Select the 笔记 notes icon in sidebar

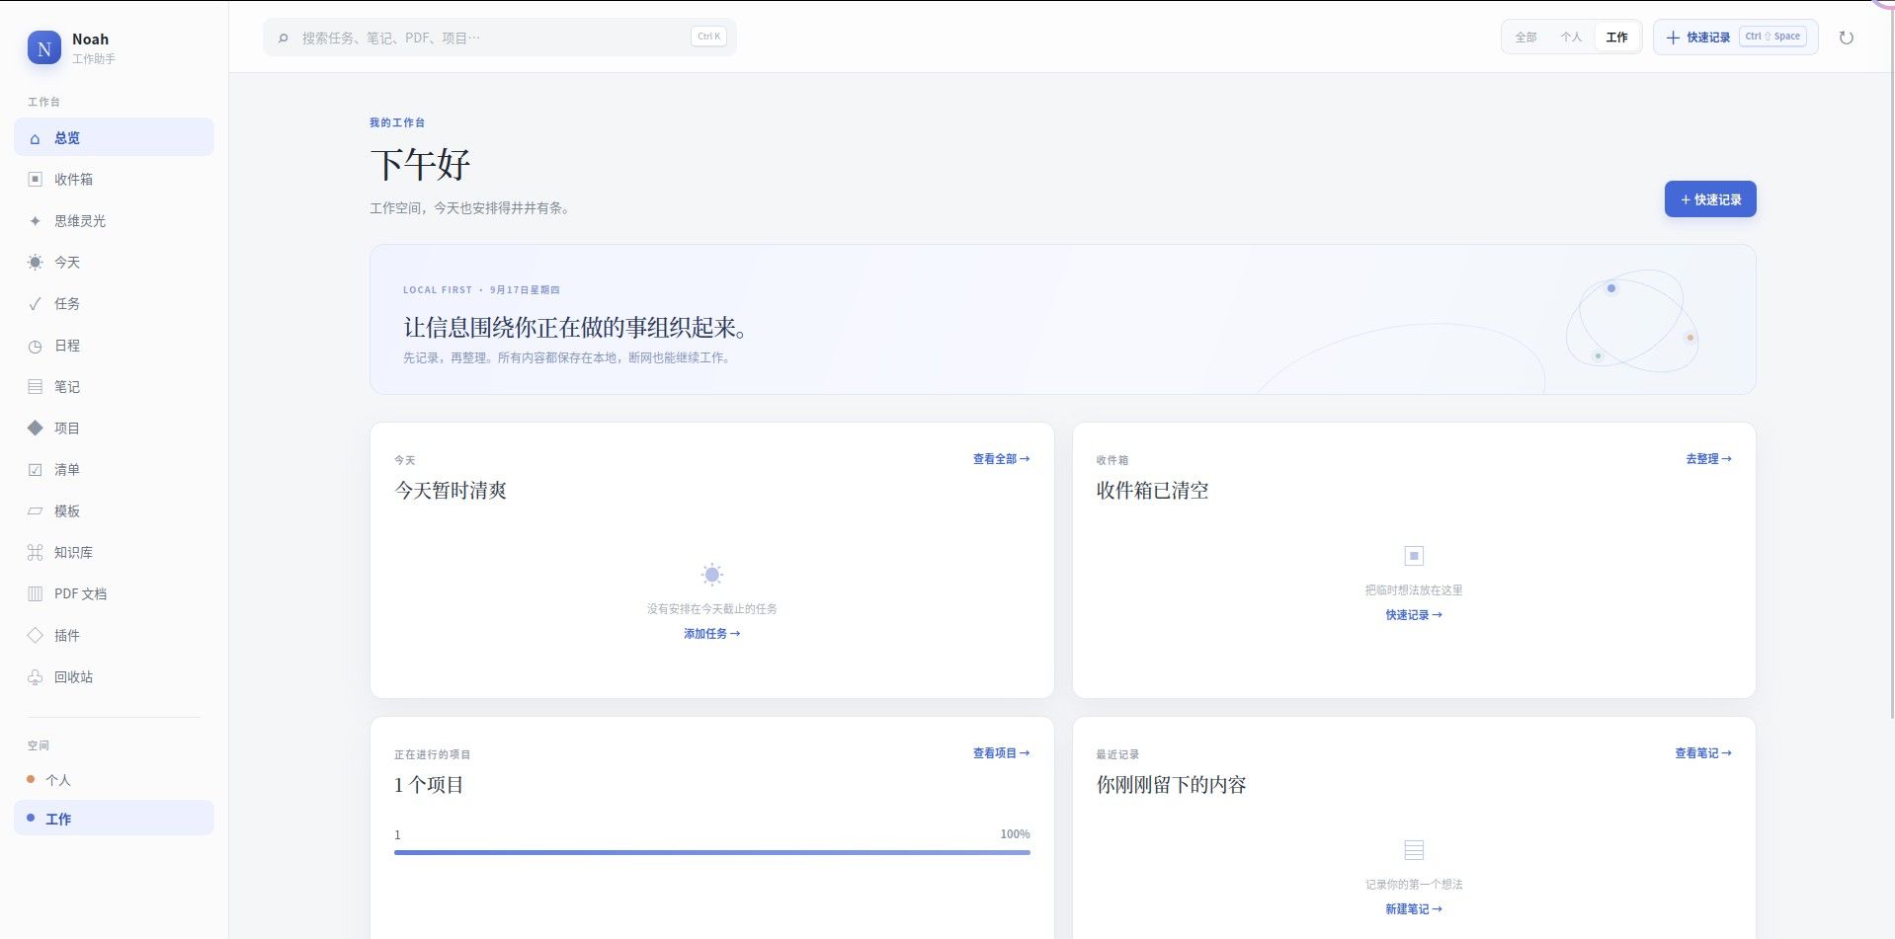click(36, 387)
